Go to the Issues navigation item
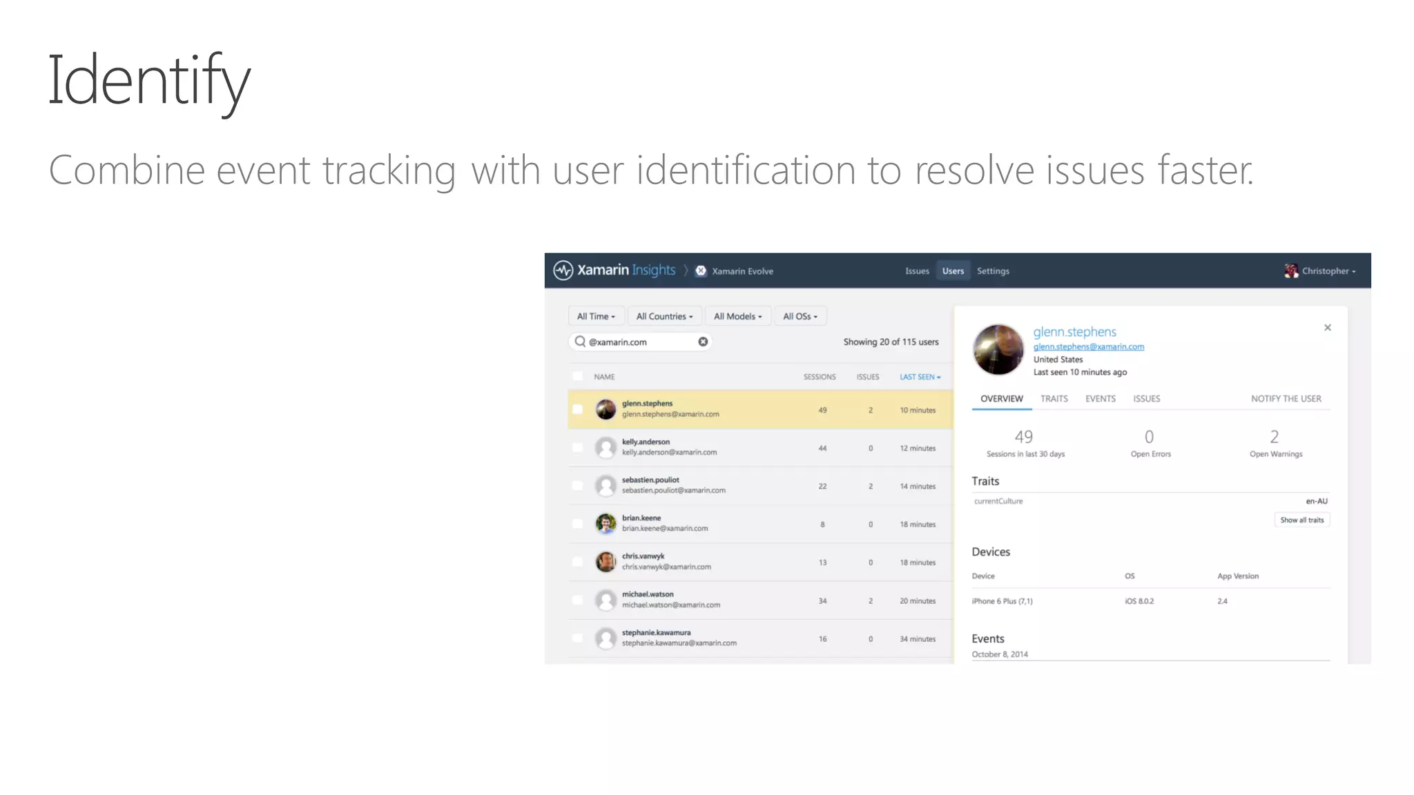The image size is (1414, 795). click(917, 271)
